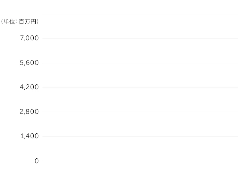Select the 2,800 horizontal gridline
This screenshot has height=175, width=238.
(140, 112)
